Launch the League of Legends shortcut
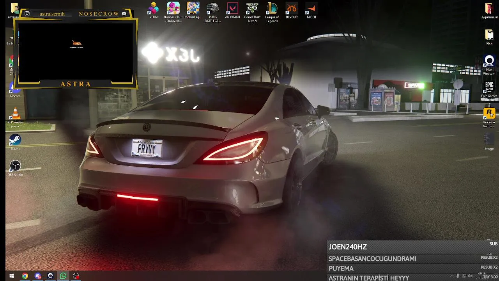The image size is (499, 281). pos(272,12)
